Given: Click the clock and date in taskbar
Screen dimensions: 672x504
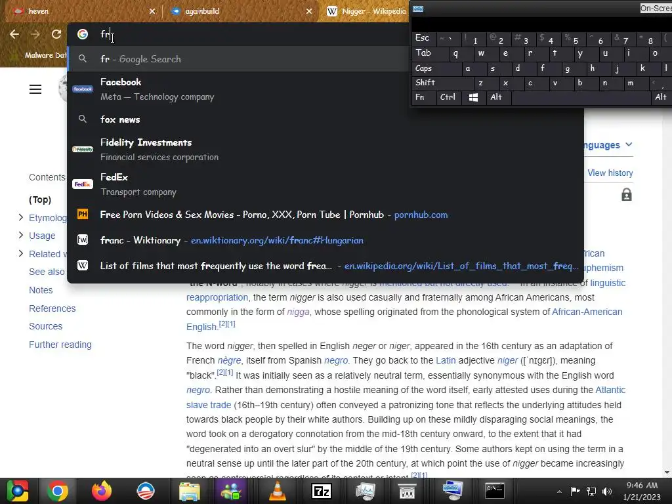Looking at the screenshot, I should 642,491.
